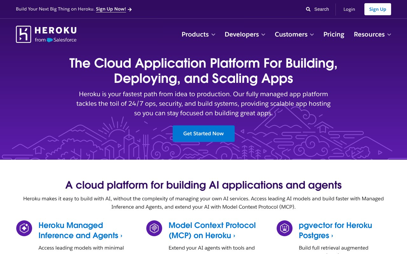Open Heroku Managed Inference and Agents link
The width and height of the screenshot is (407, 254).
point(80,231)
